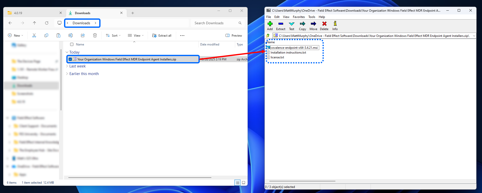Click Downloads in the breadcrumb path

pyautogui.click(x=81, y=23)
